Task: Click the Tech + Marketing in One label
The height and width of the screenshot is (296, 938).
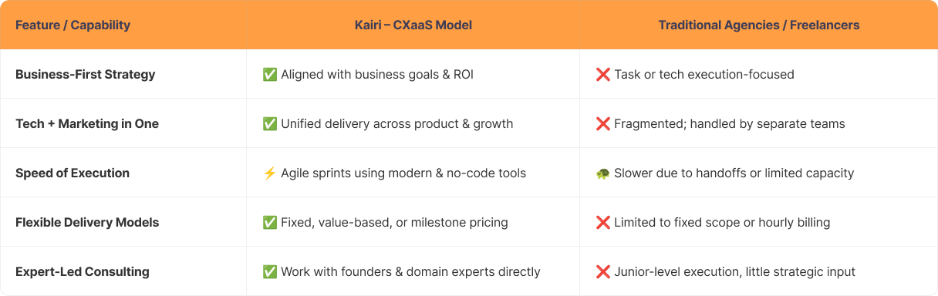Action: point(87,124)
